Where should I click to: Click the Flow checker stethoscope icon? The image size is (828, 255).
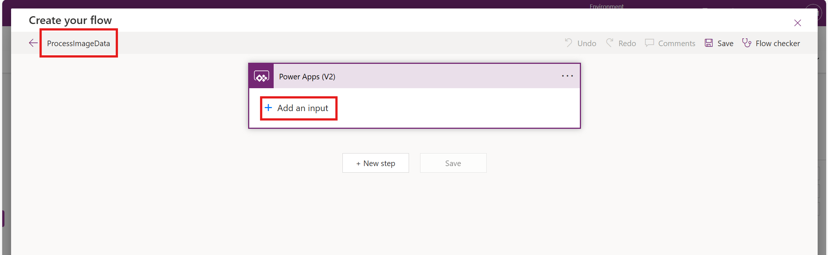747,43
